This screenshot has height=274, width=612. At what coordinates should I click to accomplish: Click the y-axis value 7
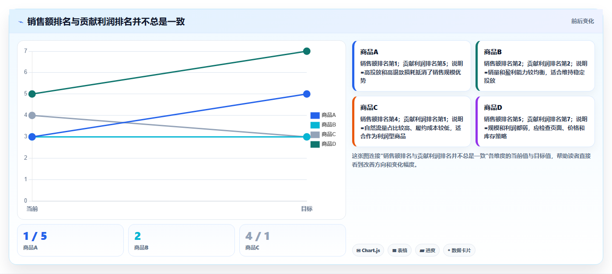[25, 51]
